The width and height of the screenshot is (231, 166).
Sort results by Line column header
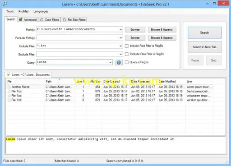coord(199,82)
